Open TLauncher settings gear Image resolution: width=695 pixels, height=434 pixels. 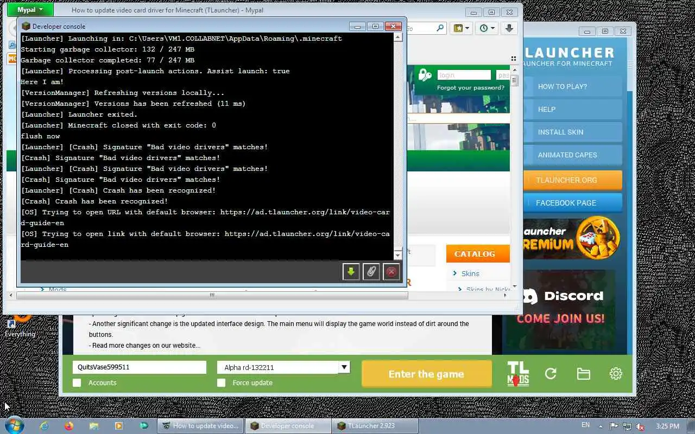point(616,373)
